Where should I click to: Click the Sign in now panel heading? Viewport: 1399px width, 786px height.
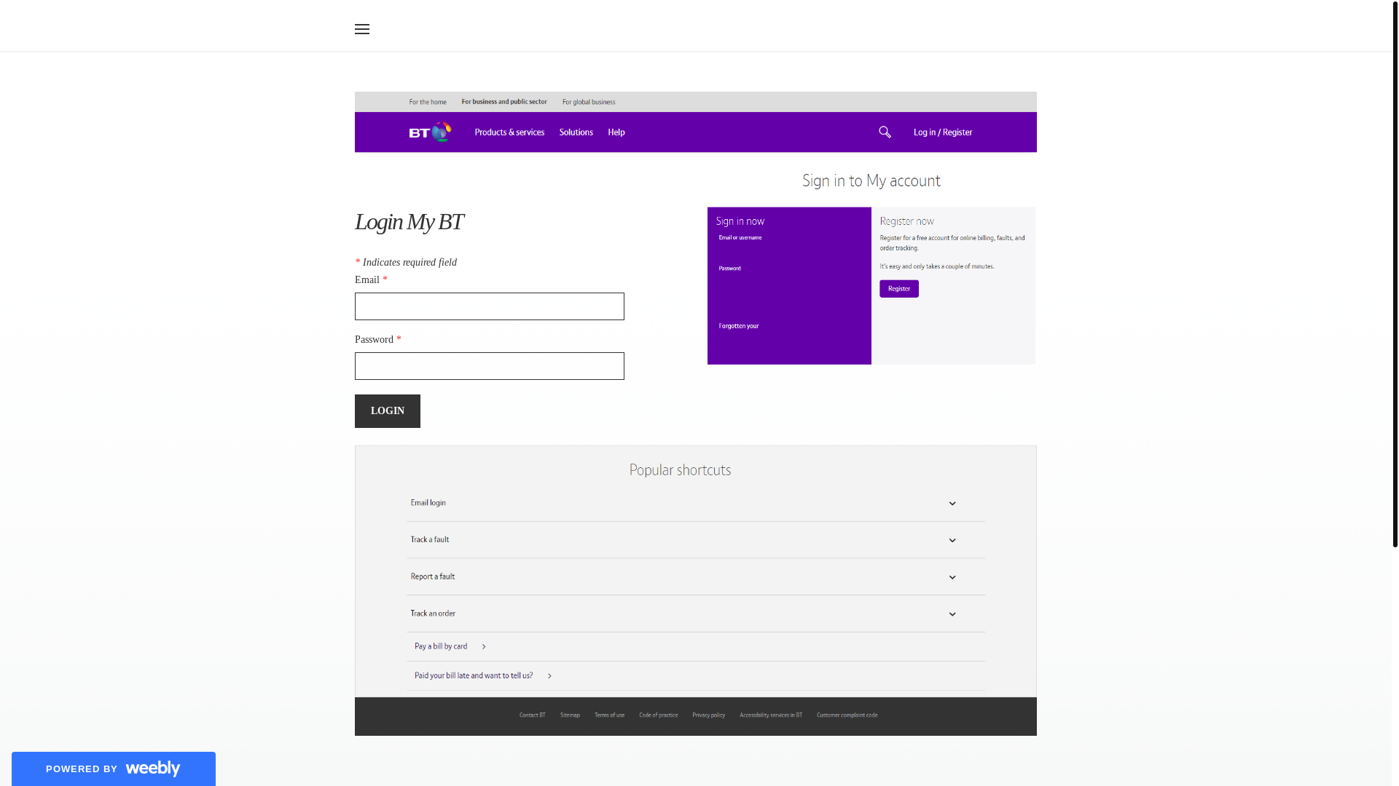[740, 221]
